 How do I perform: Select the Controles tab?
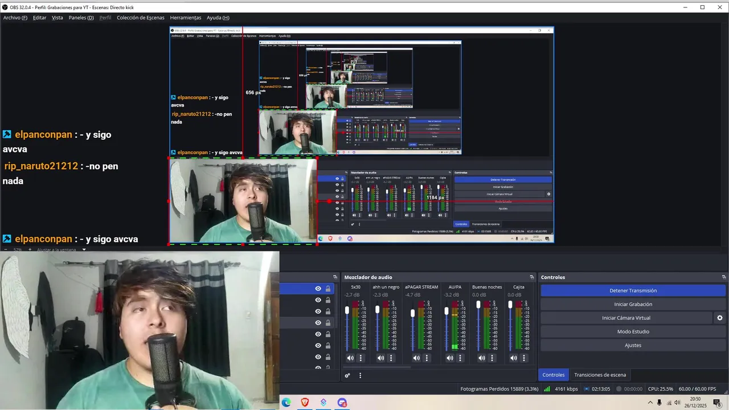[x=554, y=375]
